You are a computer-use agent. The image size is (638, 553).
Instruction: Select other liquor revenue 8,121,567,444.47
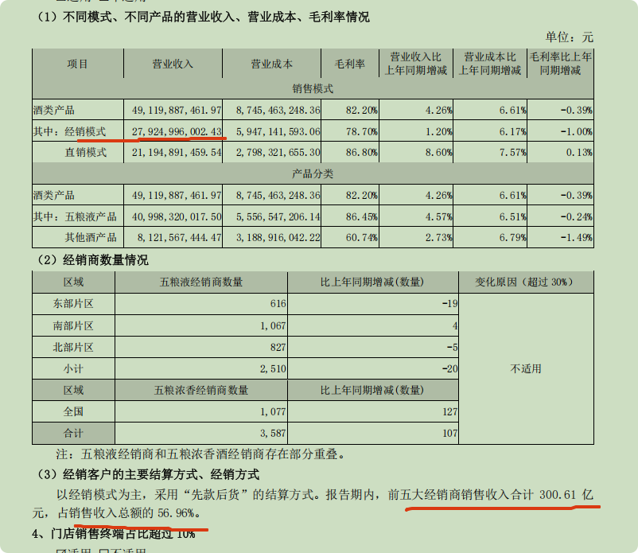coord(180,237)
